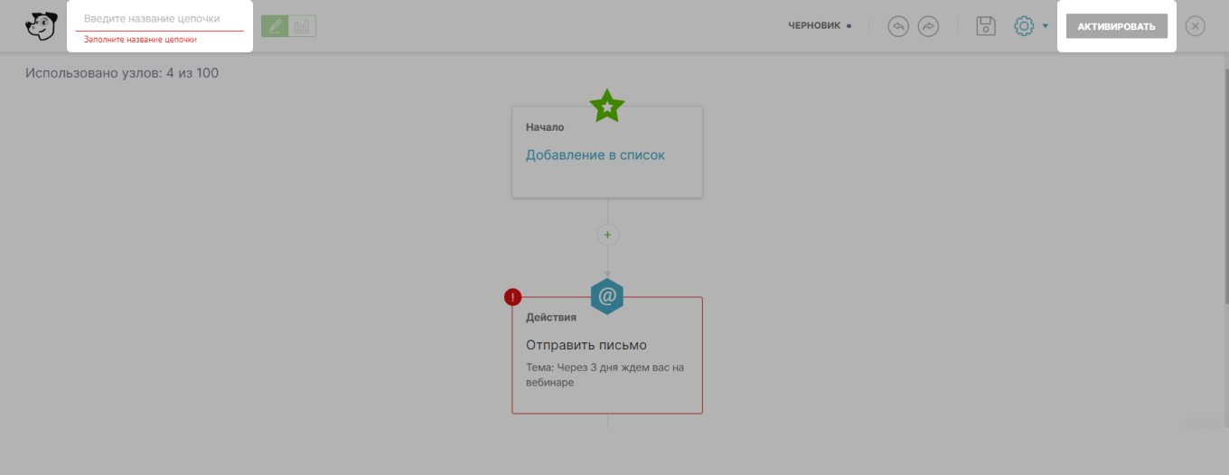The image size is (1229, 475).
Task: Select the green star start icon
Action: click(x=607, y=106)
